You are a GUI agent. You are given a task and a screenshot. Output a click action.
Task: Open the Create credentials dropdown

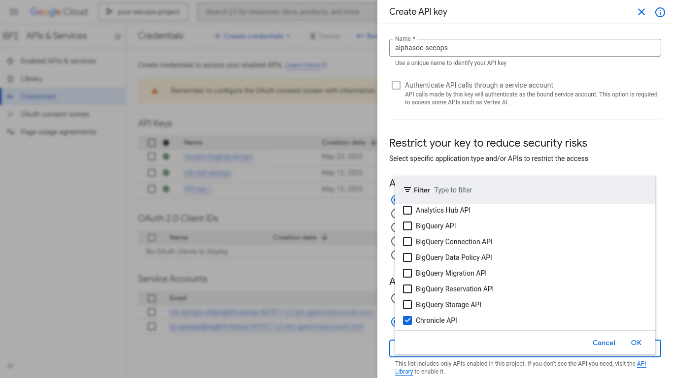click(x=253, y=35)
